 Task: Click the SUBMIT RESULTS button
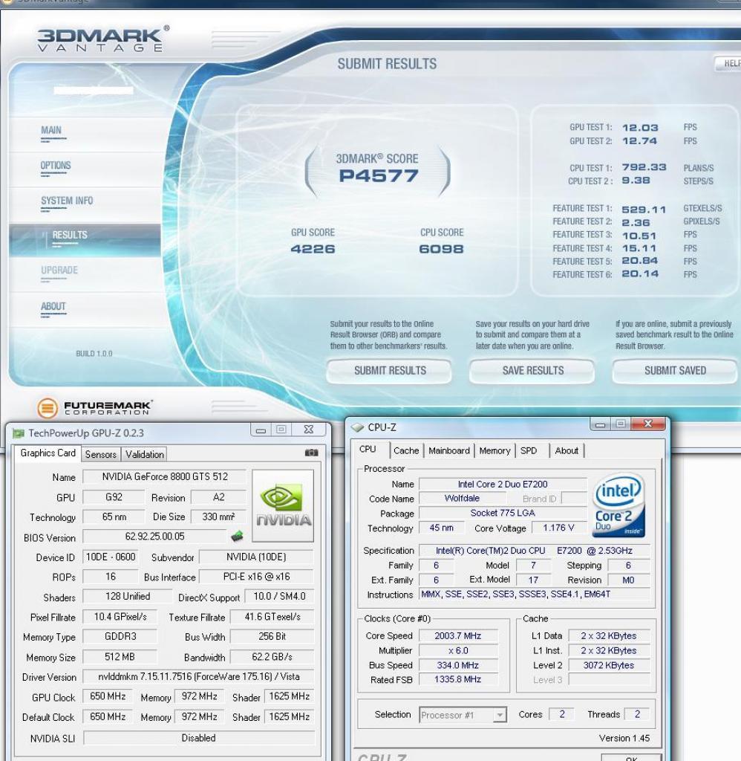389,371
